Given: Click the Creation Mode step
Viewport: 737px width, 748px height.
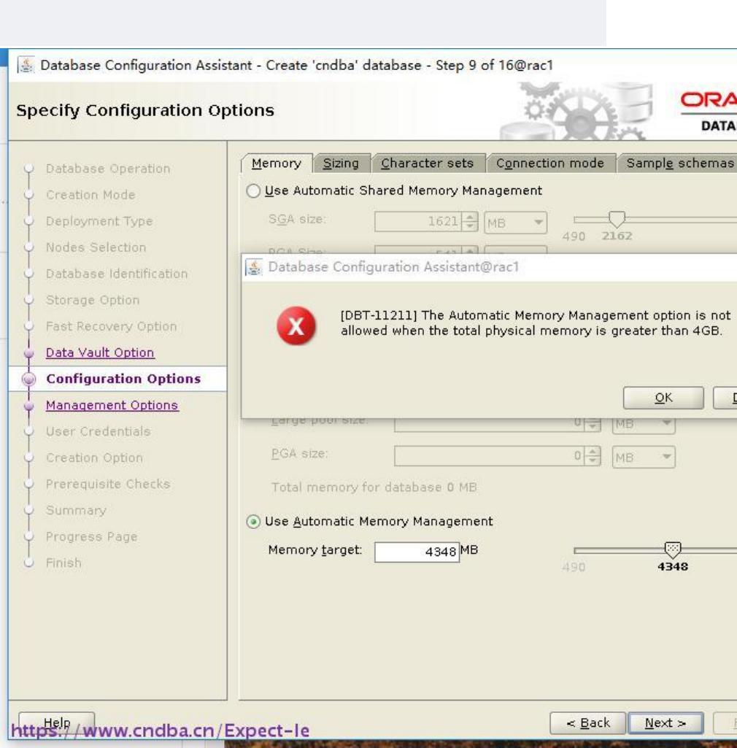Looking at the screenshot, I should 90,195.
